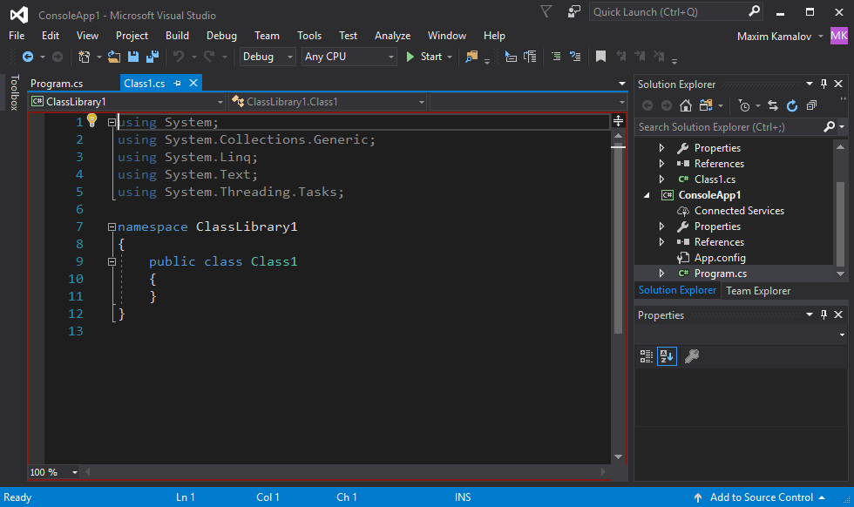
Task: Click the uncomment selected lines icon
Action: pos(575,56)
